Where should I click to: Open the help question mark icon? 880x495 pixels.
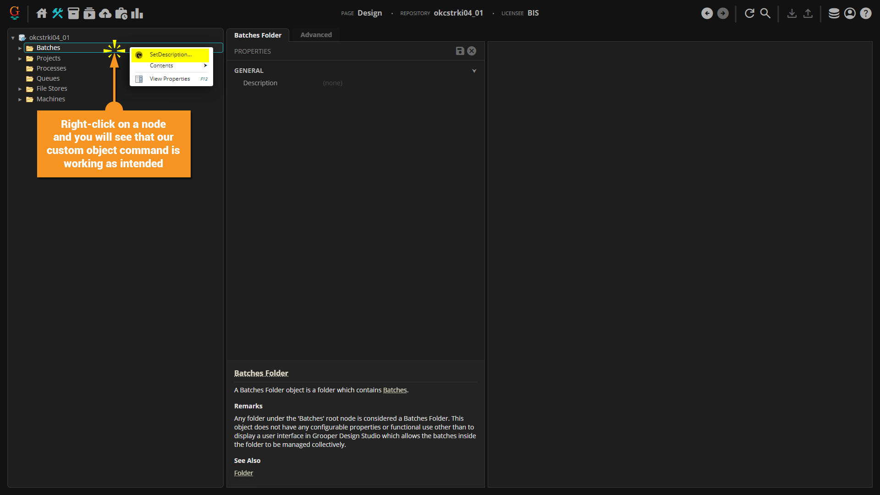[865, 13]
